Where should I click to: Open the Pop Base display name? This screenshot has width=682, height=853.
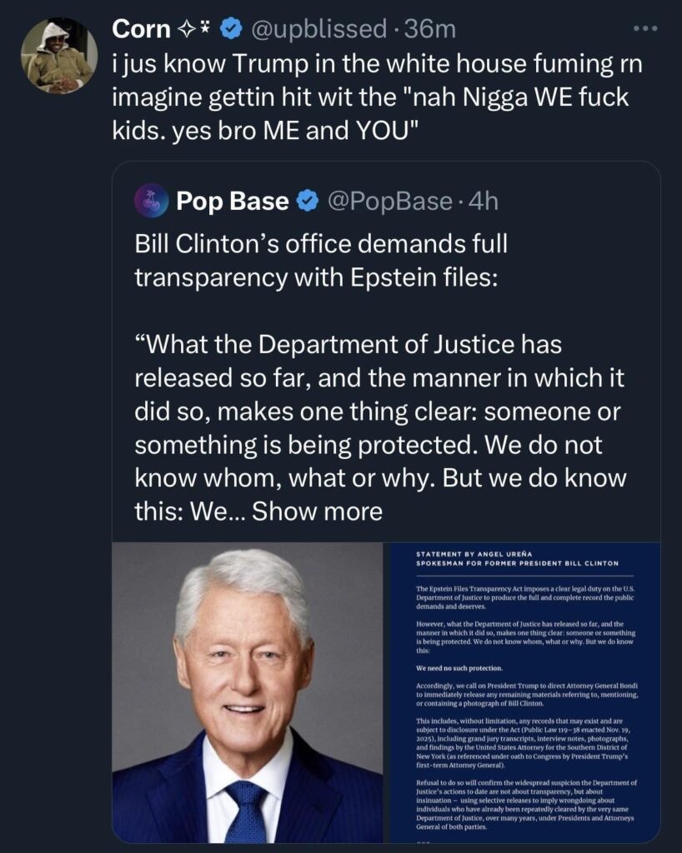(x=233, y=201)
